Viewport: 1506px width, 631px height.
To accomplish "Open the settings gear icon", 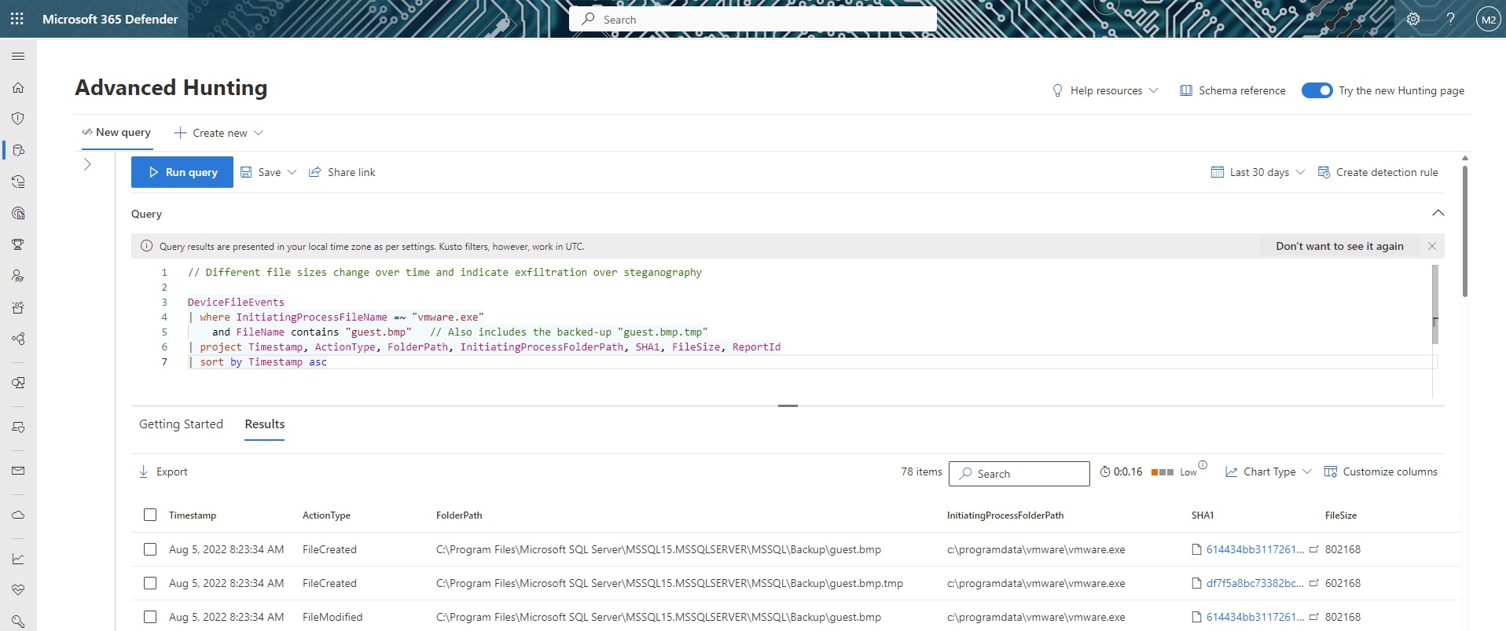I will [x=1412, y=19].
